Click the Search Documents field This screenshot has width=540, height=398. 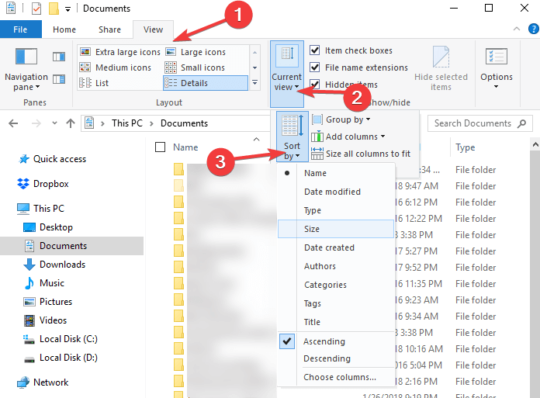pos(479,123)
